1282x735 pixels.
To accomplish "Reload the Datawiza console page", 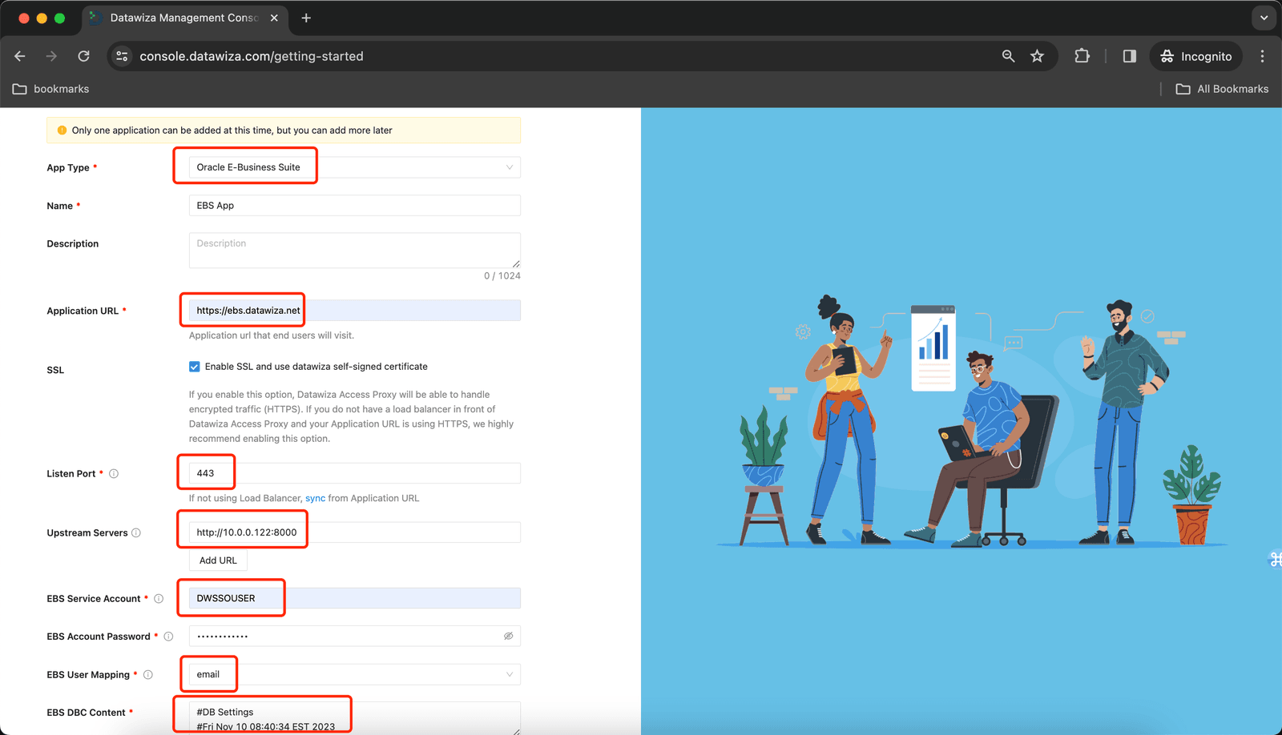I will pyautogui.click(x=83, y=56).
